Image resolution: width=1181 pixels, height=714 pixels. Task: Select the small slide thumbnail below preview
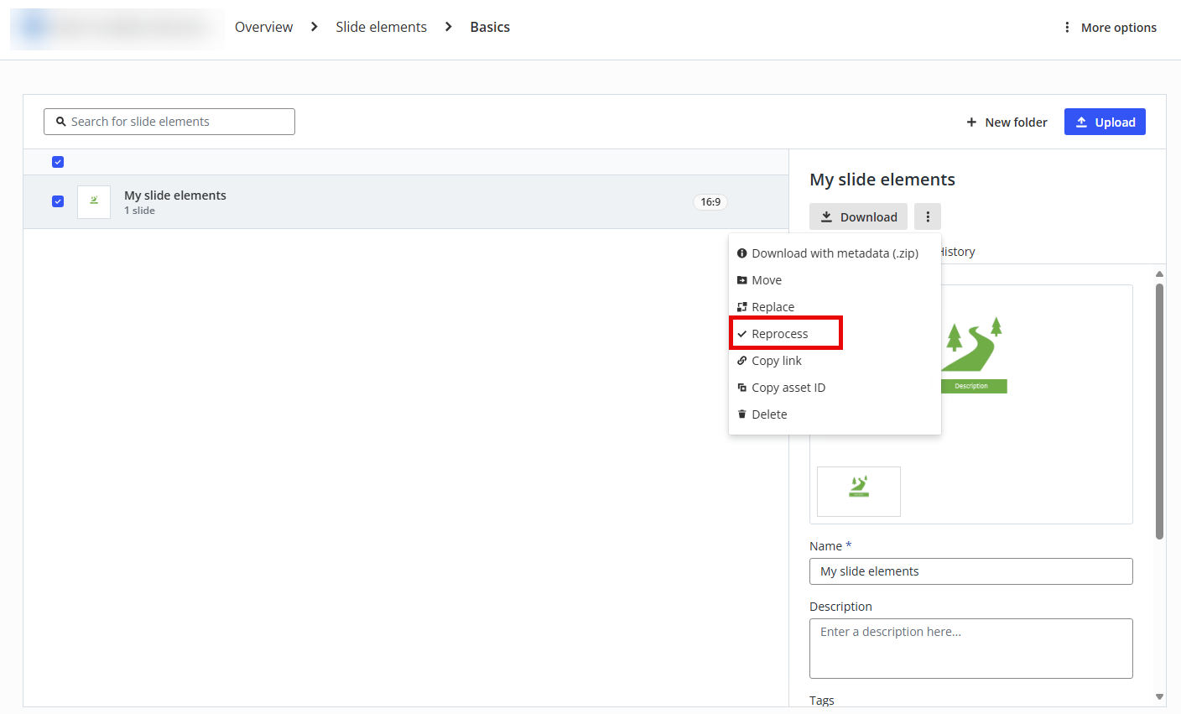859,492
